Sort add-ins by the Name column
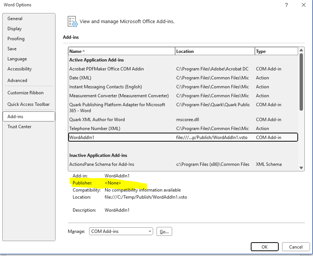Viewport: 313px width, 256px height. pos(121,51)
